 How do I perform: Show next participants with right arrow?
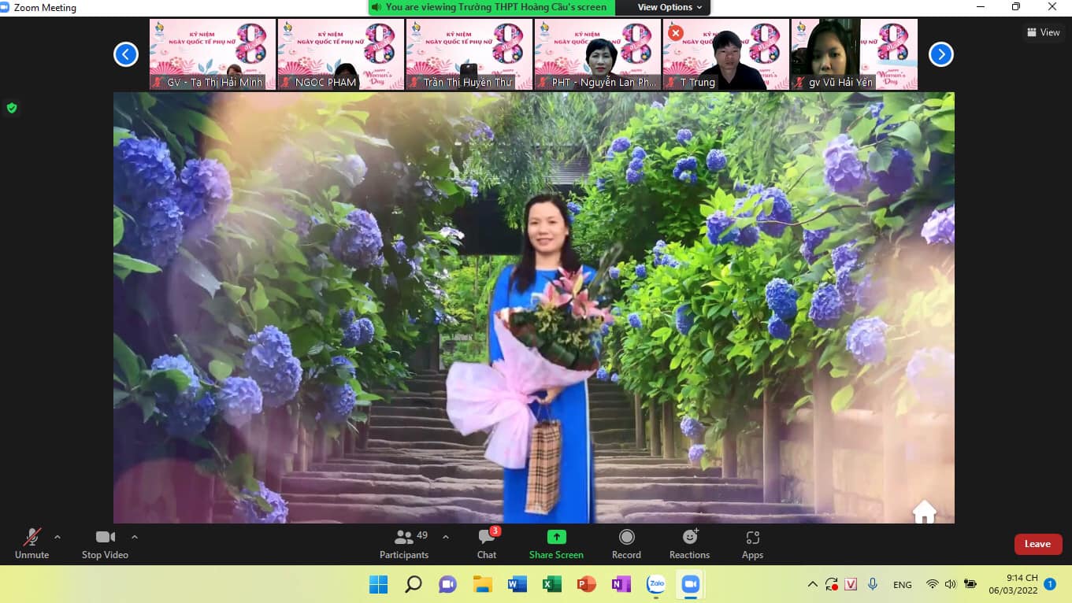click(941, 54)
